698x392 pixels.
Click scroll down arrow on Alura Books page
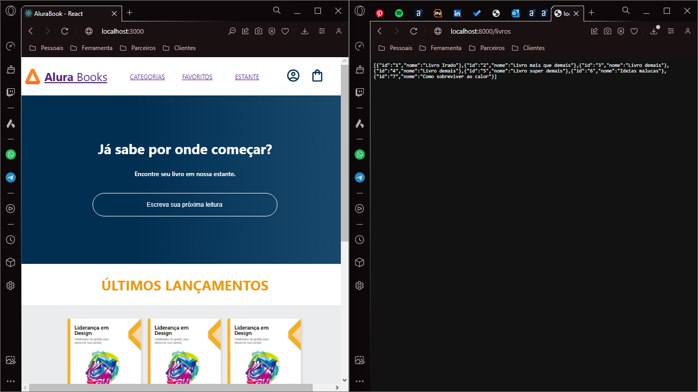344,380
